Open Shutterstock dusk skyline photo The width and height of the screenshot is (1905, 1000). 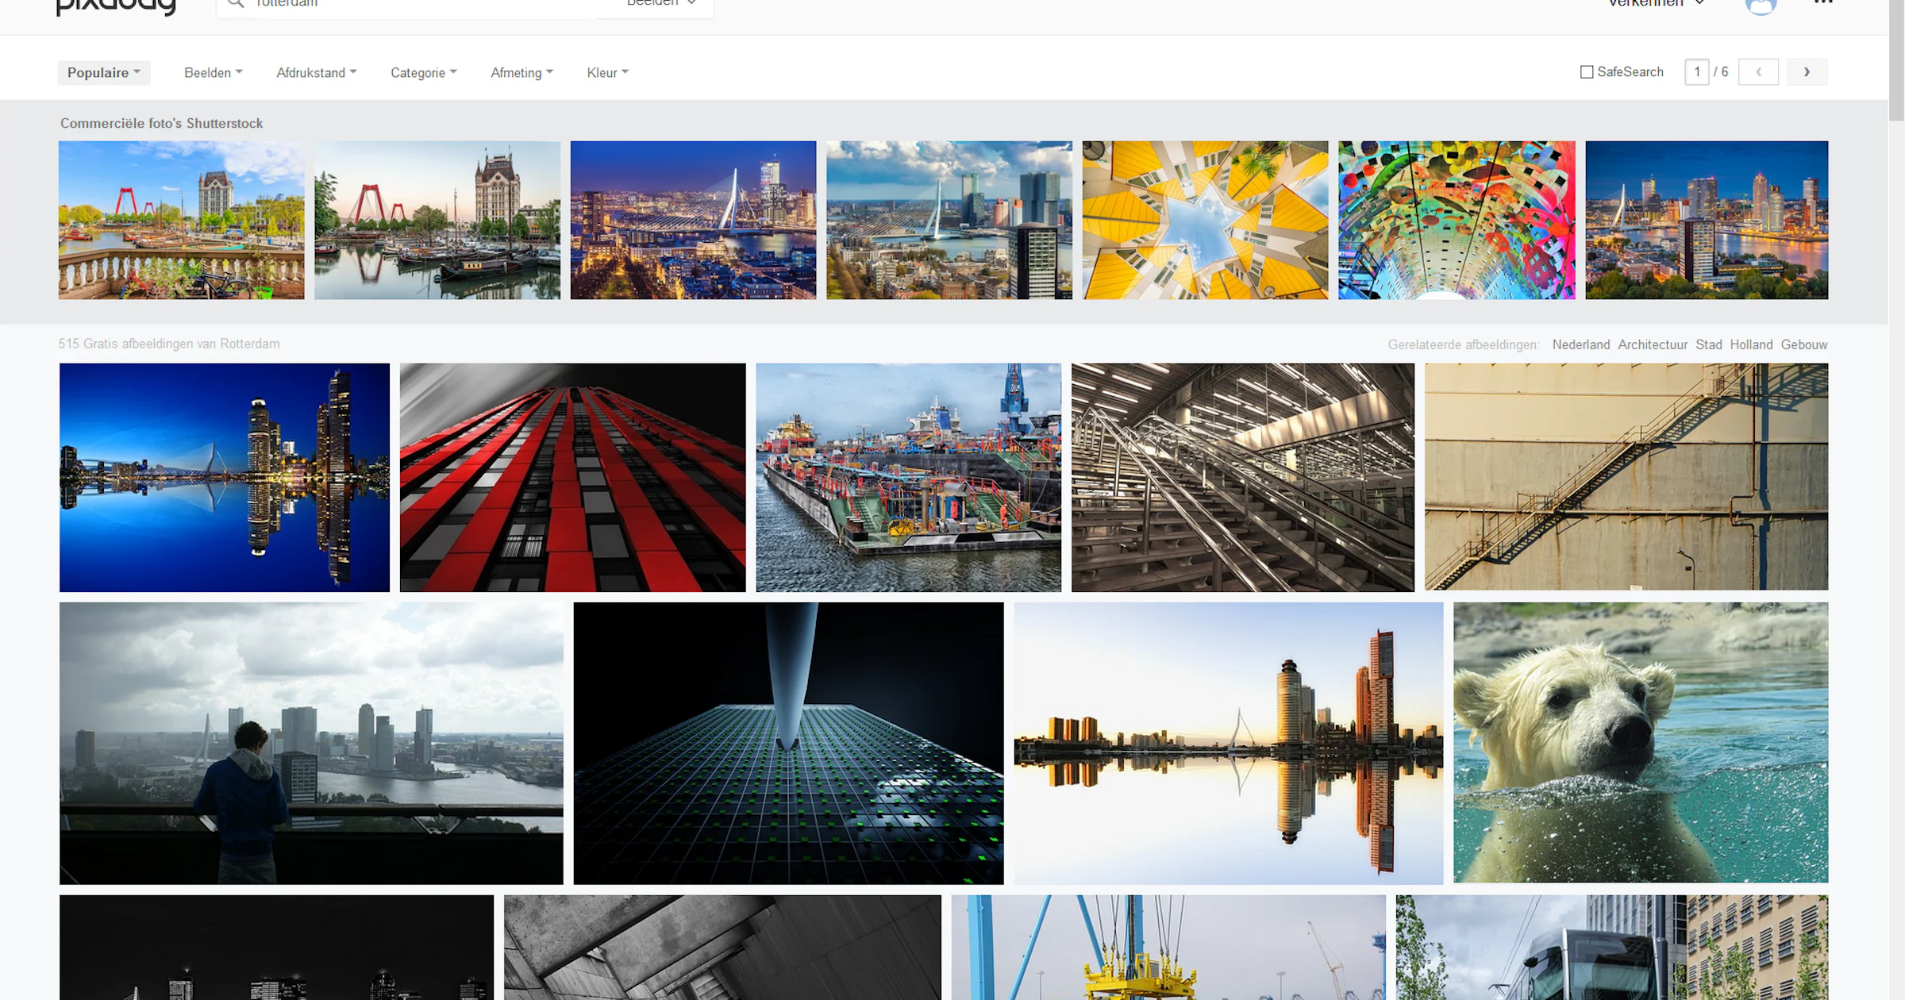click(x=1707, y=220)
